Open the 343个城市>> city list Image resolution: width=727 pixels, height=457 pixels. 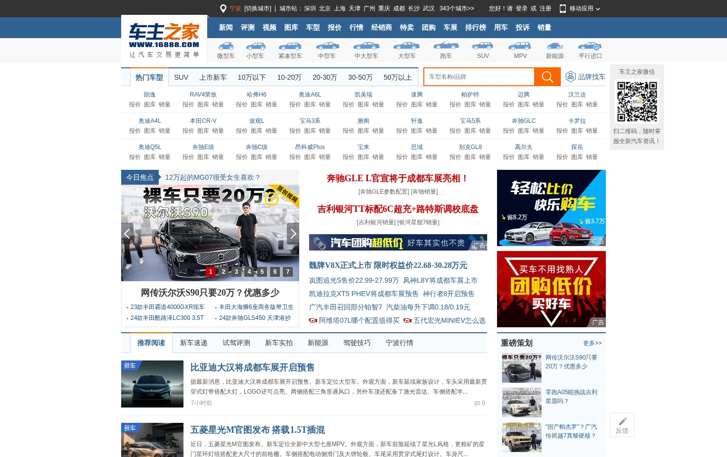tap(456, 8)
